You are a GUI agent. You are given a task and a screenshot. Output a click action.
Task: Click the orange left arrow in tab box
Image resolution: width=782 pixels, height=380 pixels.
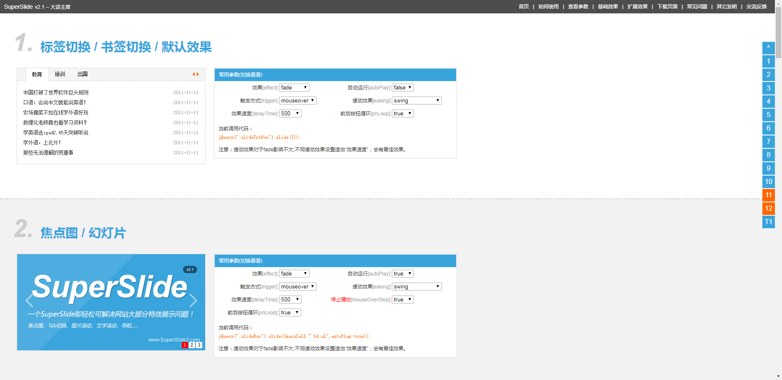(193, 74)
